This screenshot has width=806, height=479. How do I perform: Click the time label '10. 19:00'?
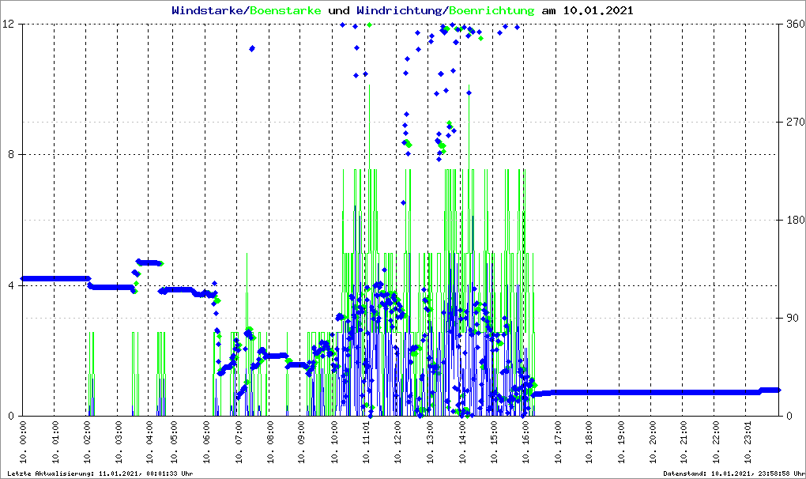pyautogui.click(x=620, y=443)
